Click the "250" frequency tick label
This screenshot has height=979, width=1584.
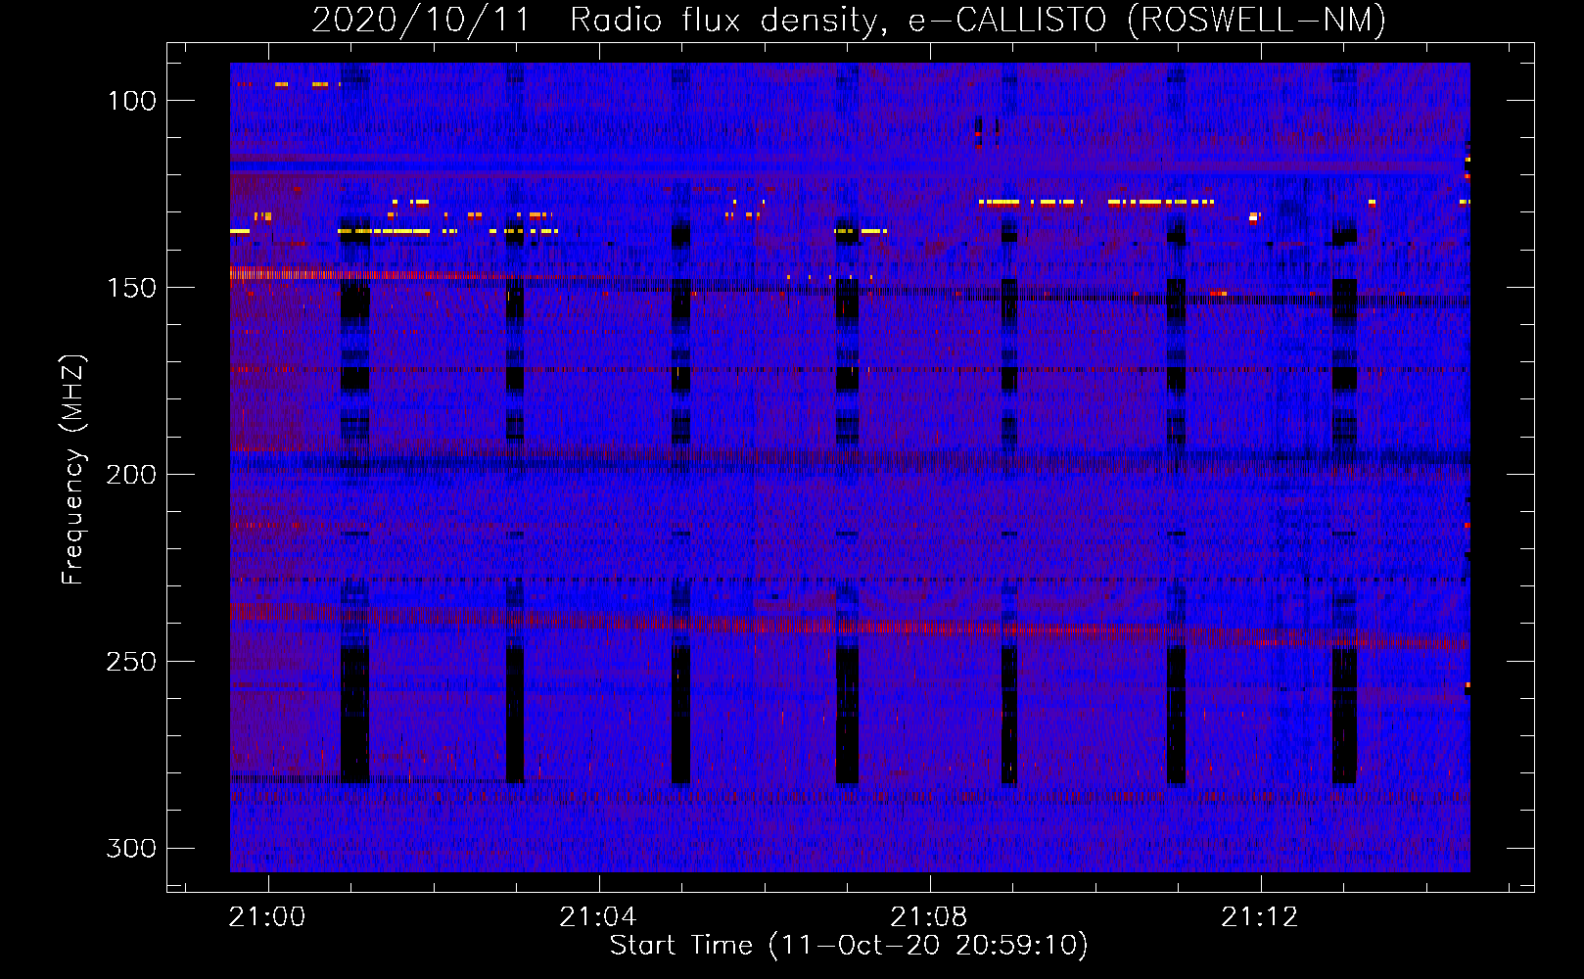coord(132,662)
